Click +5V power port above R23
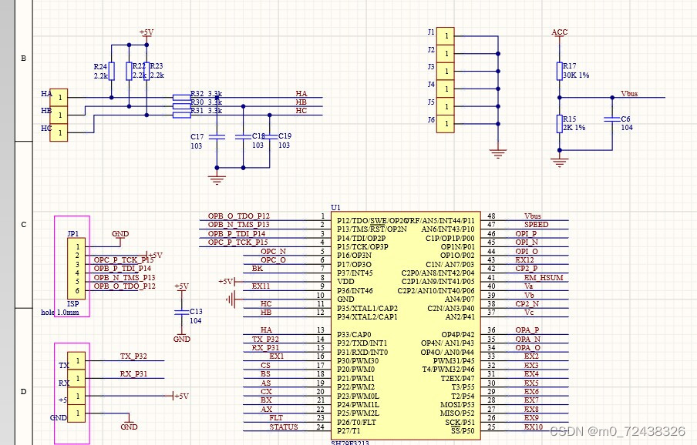 click(x=146, y=34)
